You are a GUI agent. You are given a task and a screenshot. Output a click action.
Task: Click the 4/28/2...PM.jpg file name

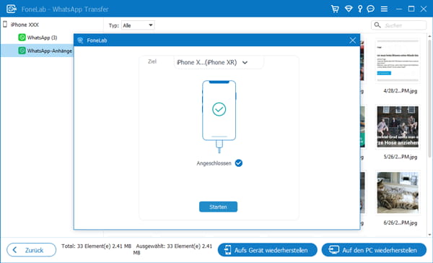click(400, 91)
